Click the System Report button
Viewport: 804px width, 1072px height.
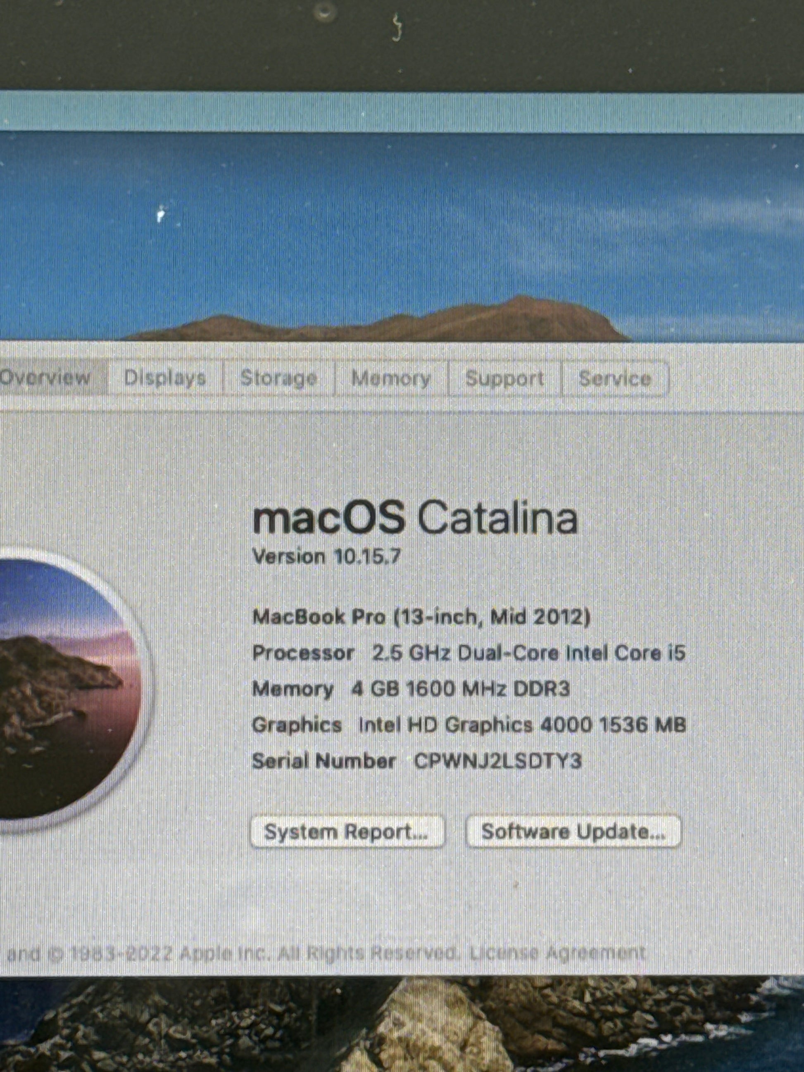(347, 832)
